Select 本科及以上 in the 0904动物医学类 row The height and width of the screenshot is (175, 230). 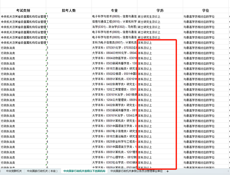tap(145, 58)
